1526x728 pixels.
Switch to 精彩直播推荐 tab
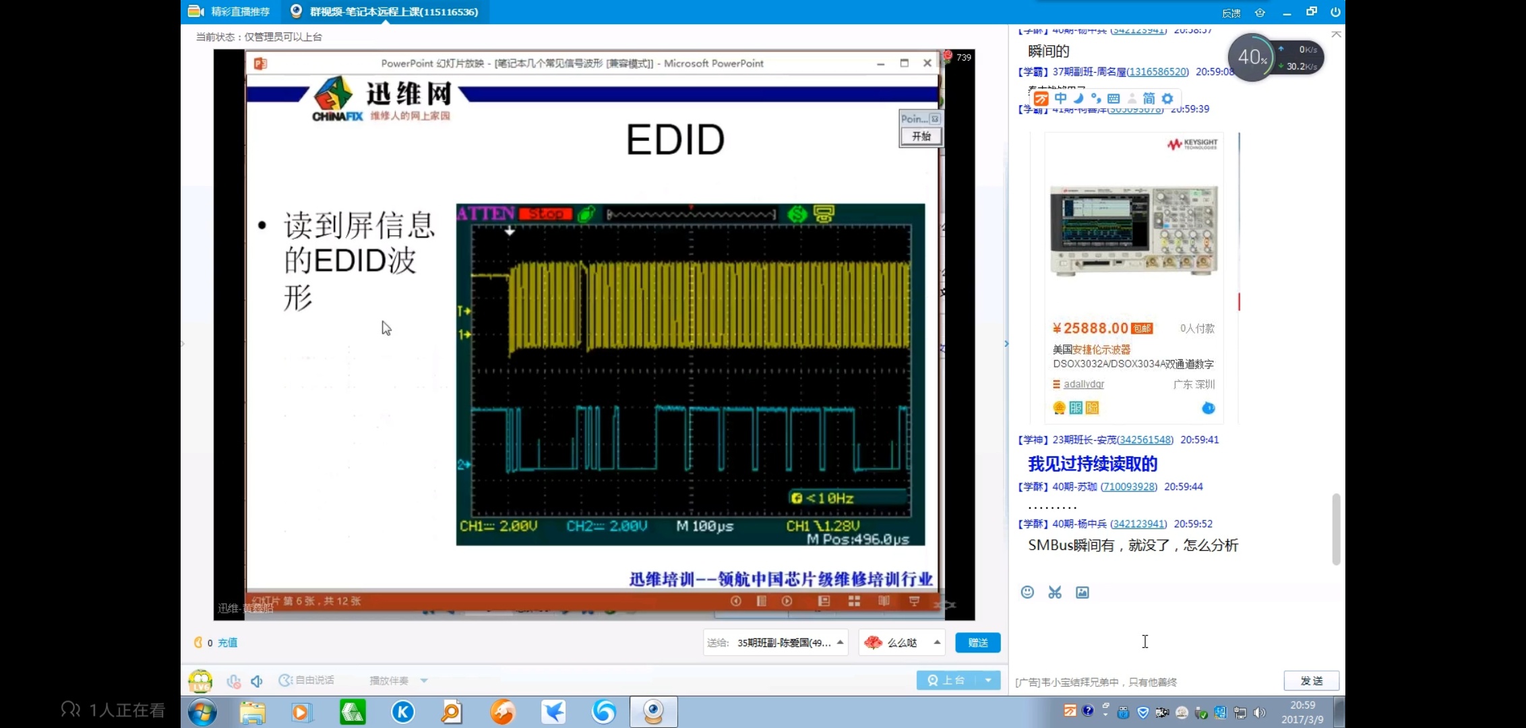coord(231,11)
